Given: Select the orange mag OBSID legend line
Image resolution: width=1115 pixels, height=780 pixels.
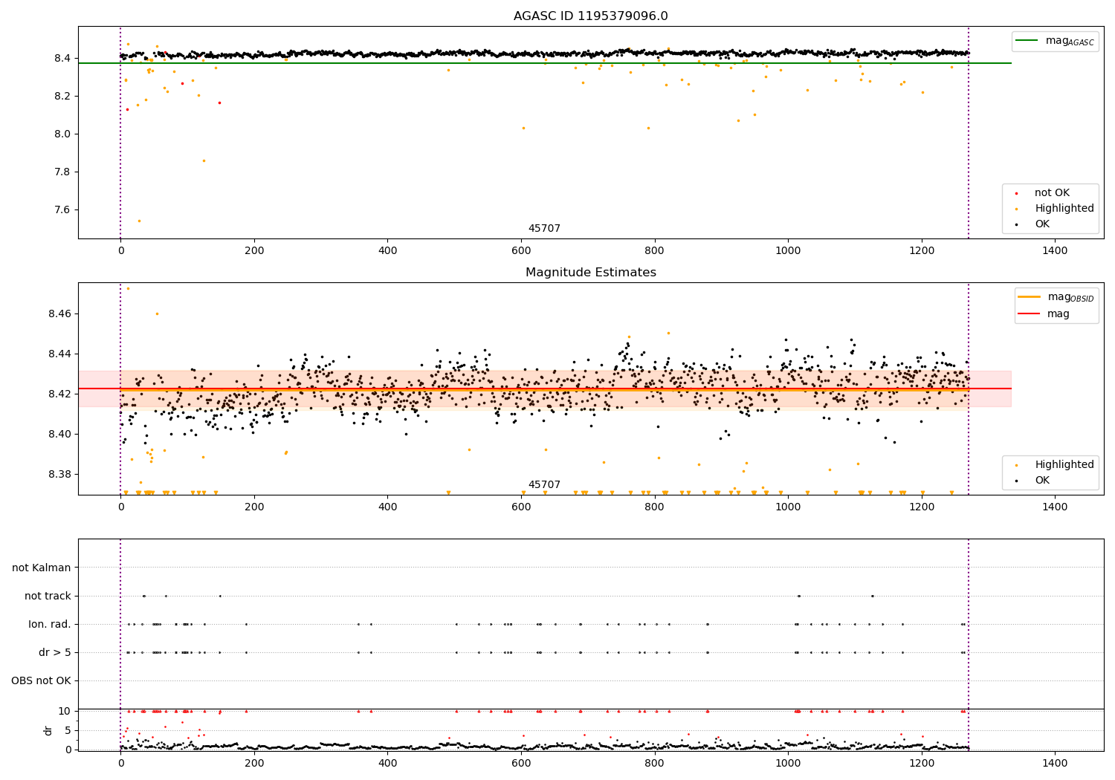Looking at the screenshot, I should [x=1030, y=297].
